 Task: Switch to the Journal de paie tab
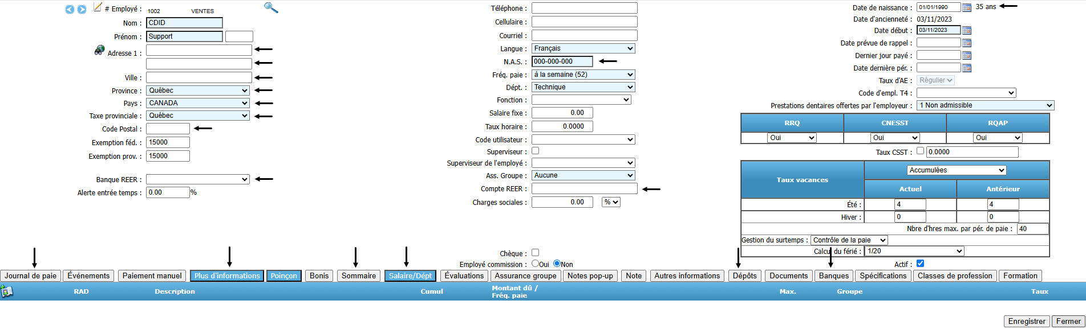point(31,276)
